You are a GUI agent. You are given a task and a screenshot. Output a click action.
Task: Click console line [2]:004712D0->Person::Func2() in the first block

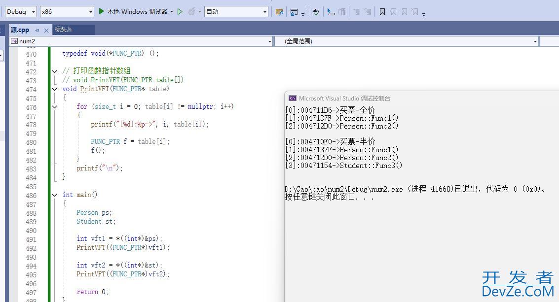[x=342, y=126]
